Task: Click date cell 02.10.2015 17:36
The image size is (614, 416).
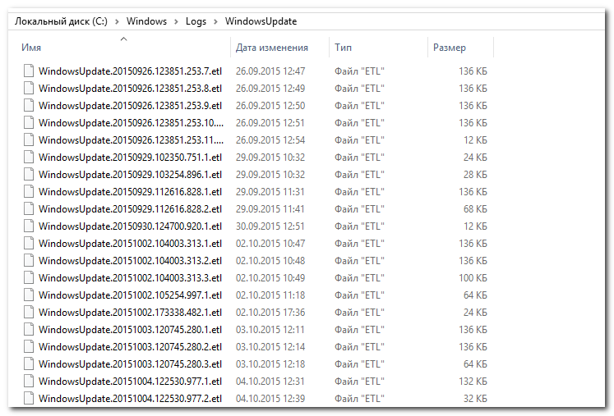Action: coord(270,312)
